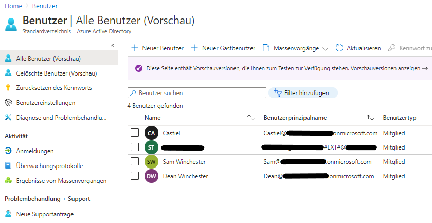Click the plus icon before Neuer Benutzer
The width and height of the screenshot is (432, 223).
135,48
